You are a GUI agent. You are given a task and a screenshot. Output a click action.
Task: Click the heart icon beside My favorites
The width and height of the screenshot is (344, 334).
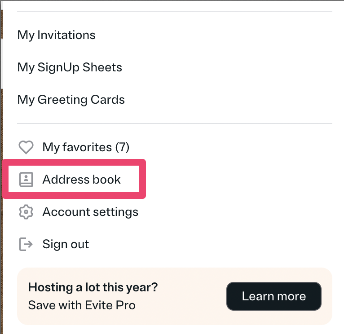pyautogui.click(x=26, y=147)
